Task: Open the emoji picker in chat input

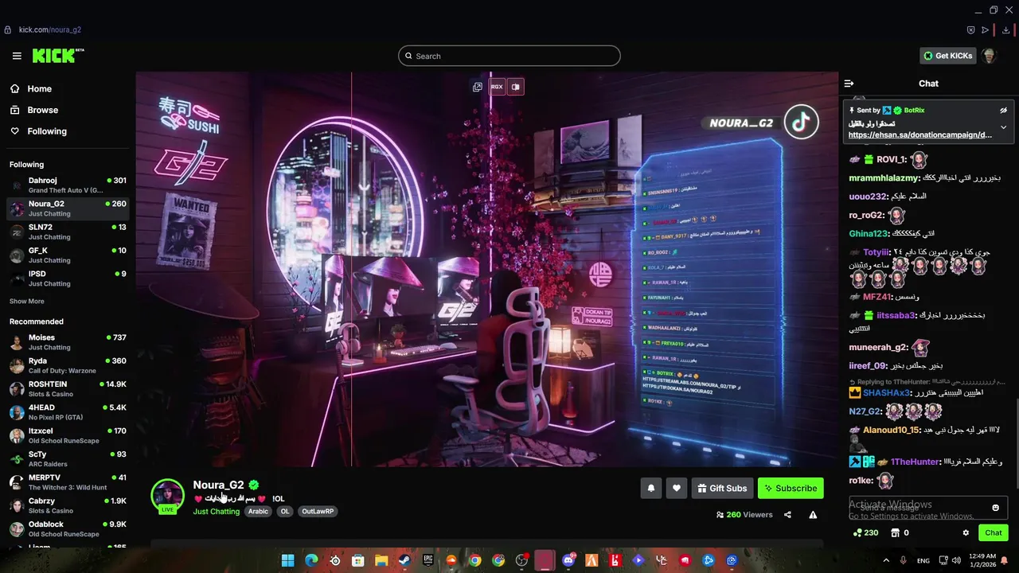Action: 995,508
